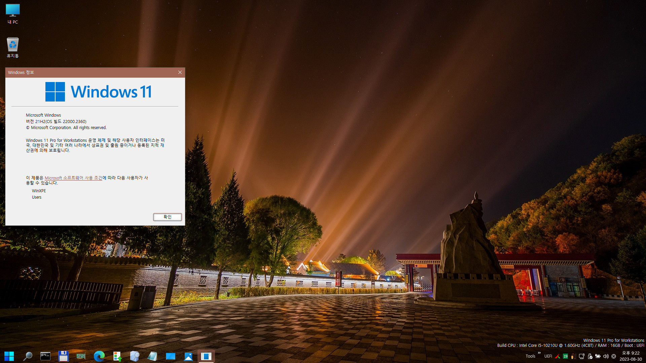Launch Microsoft Edge from the taskbar
The height and width of the screenshot is (363, 646).
pos(99,356)
